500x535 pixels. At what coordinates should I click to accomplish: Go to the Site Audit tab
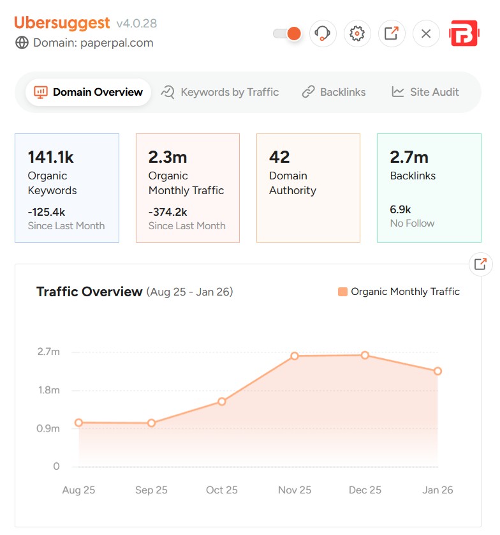pos(425,92)
